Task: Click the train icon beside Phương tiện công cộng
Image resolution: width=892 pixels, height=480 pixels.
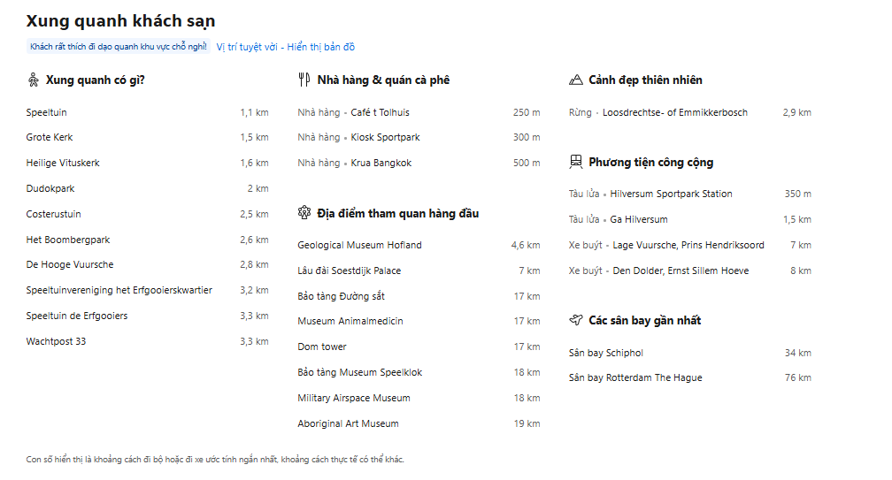Action: (x=575, y=163)
